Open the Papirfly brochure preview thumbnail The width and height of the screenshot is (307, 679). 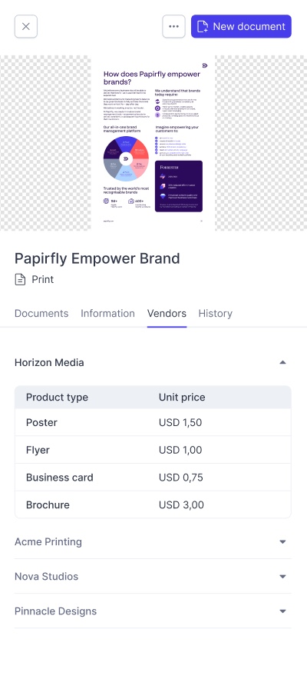pos(153,143)
